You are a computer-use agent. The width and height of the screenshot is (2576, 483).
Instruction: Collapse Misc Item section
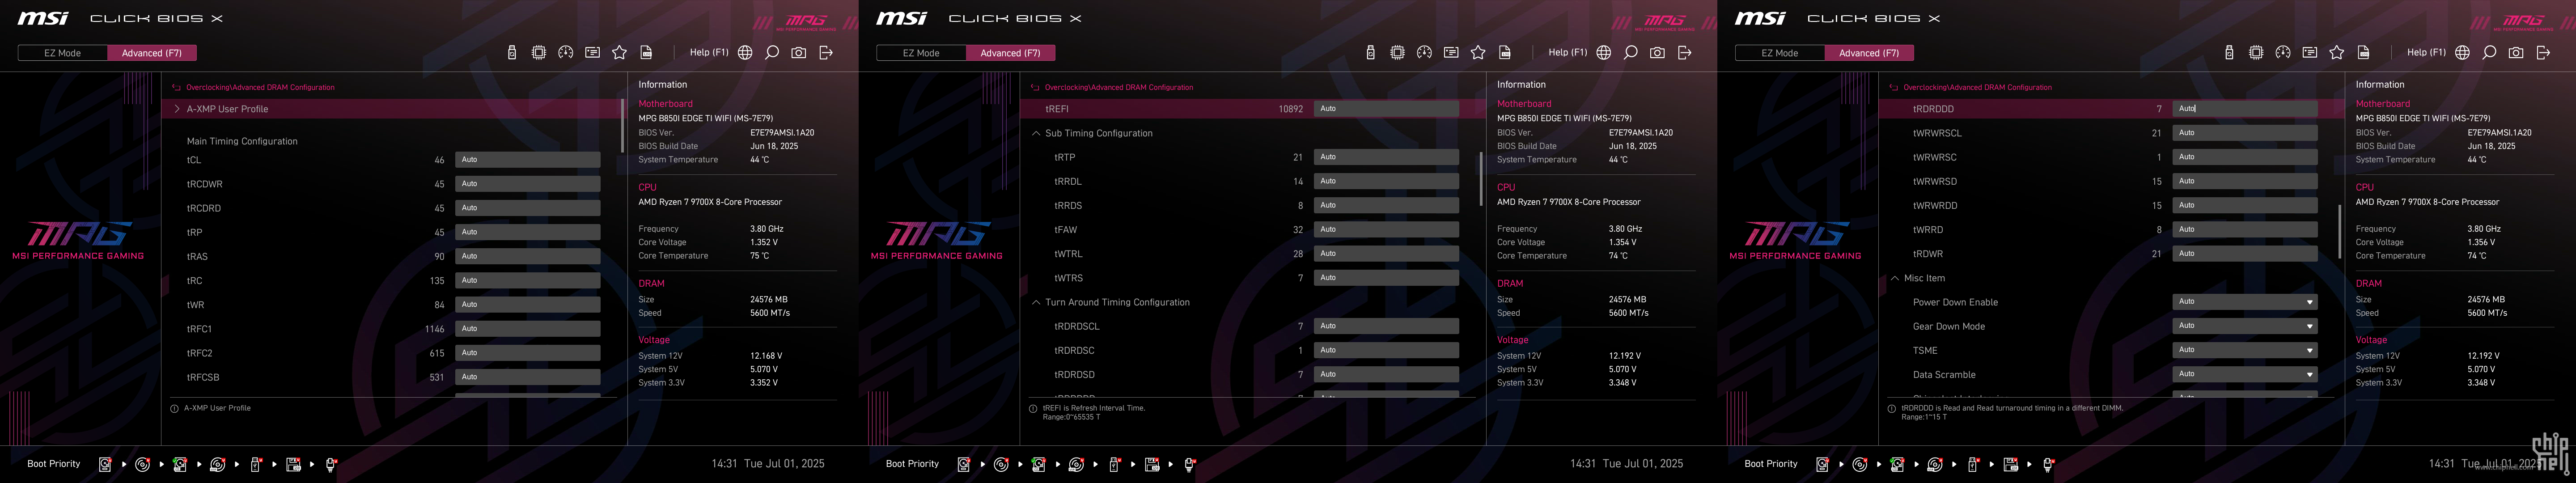pos(1895,278)
